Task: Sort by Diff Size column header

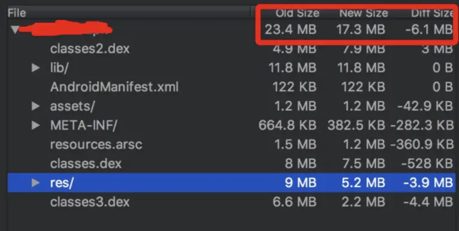Action: click(432, 13)
